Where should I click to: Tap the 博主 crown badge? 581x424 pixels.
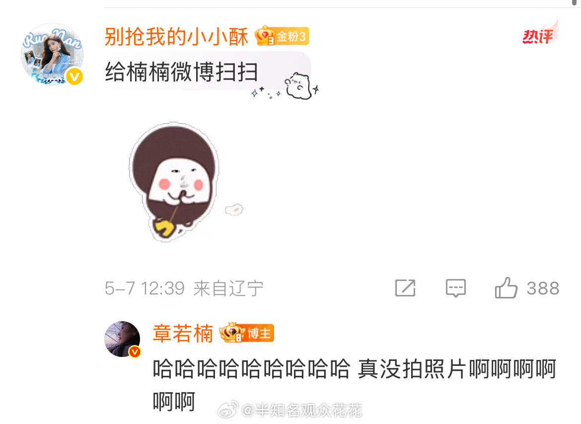247,333
